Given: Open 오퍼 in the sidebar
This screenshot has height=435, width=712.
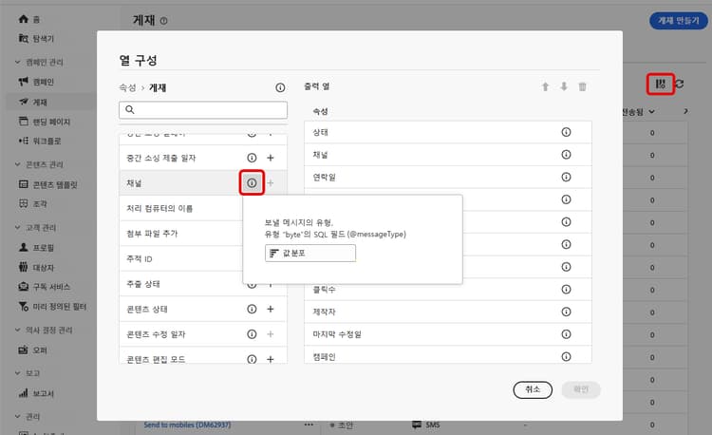Looking at the screenshot, I should point(32,350).
